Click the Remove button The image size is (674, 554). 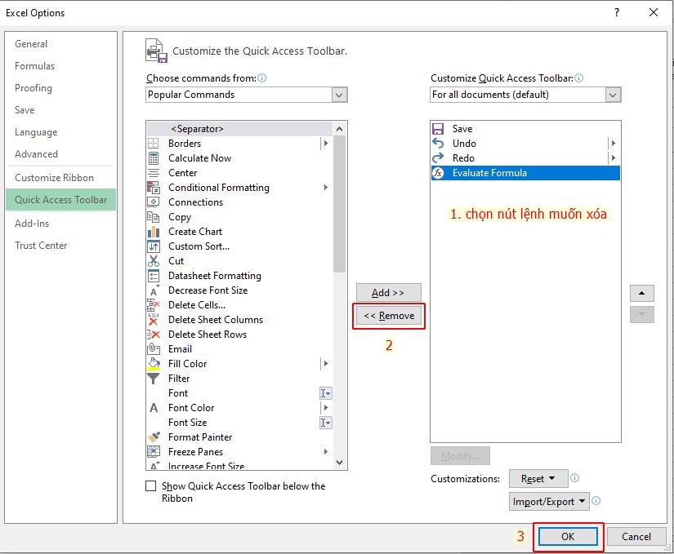pos(388,316)
